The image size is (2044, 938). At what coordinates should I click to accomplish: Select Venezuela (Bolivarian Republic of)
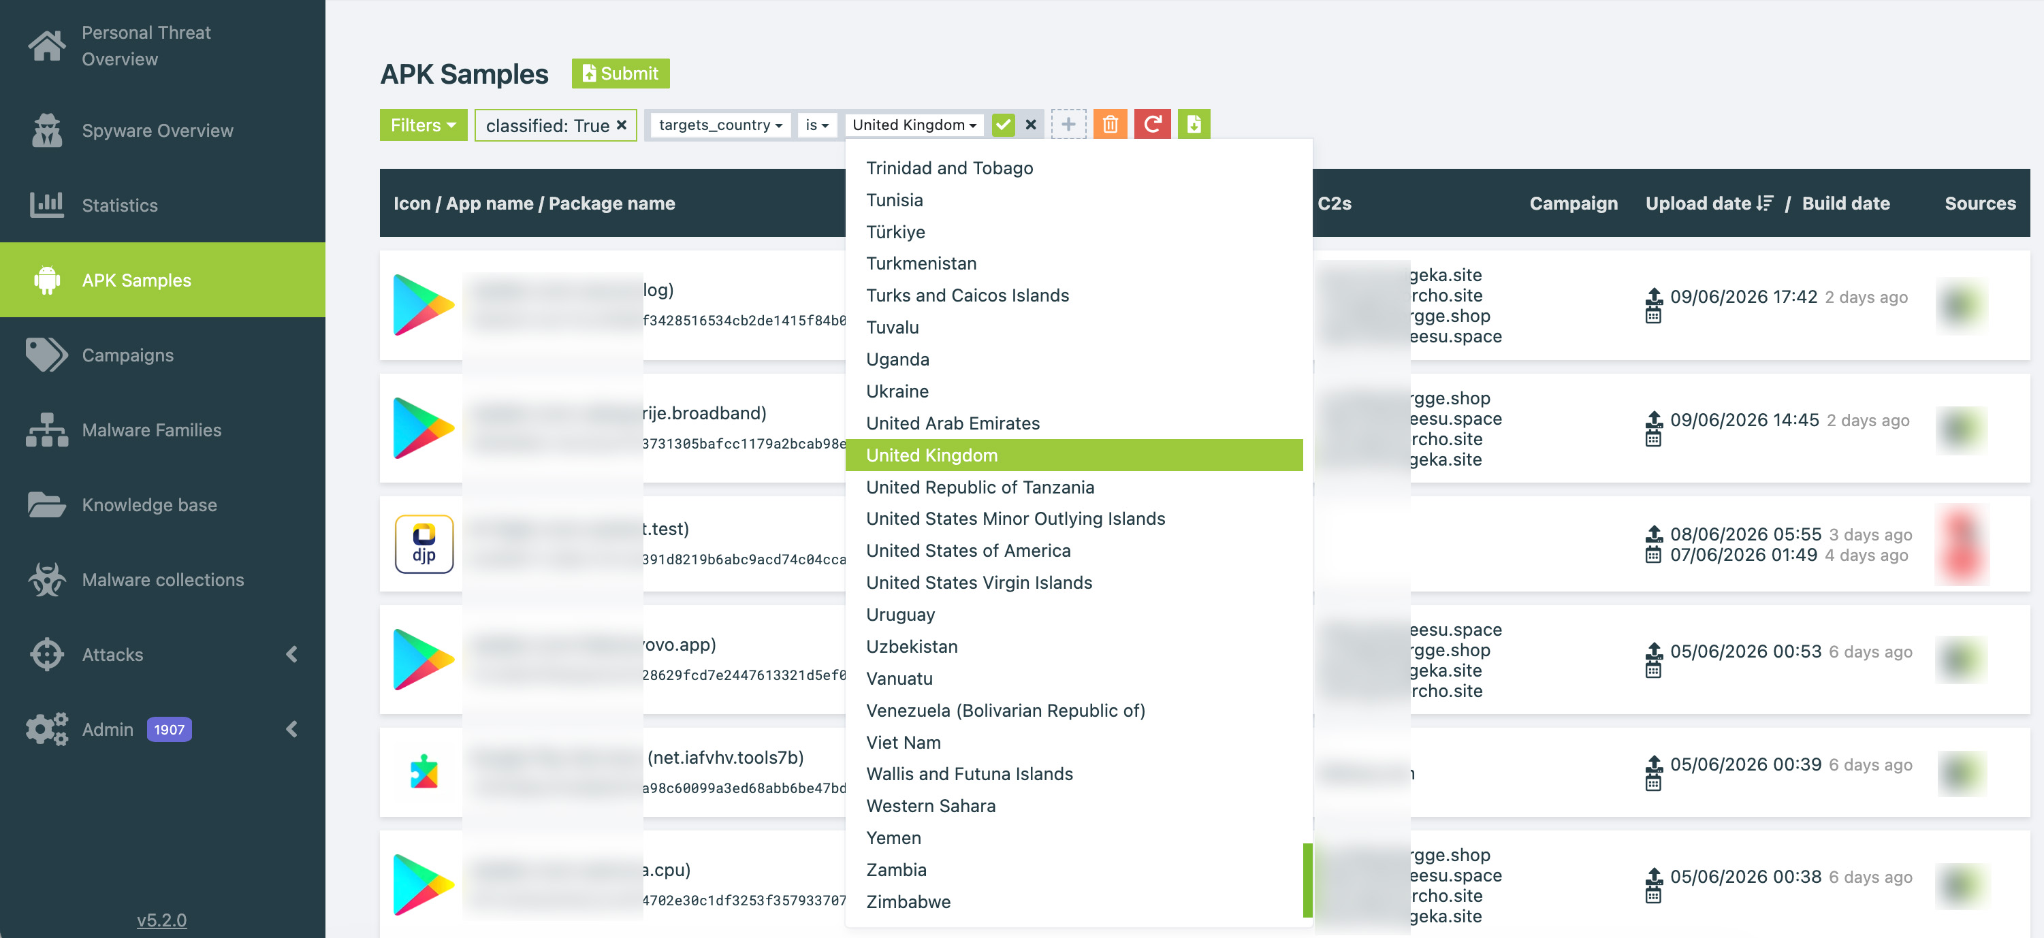(x=1074, y=710)
